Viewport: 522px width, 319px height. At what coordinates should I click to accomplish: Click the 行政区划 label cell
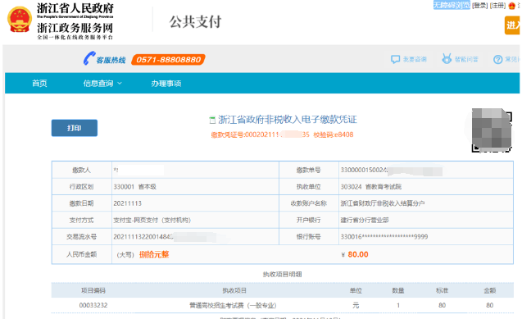(82, 186)
